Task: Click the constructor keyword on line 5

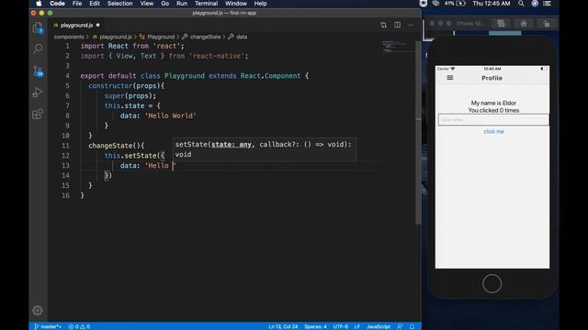Action: pos(110,85)
